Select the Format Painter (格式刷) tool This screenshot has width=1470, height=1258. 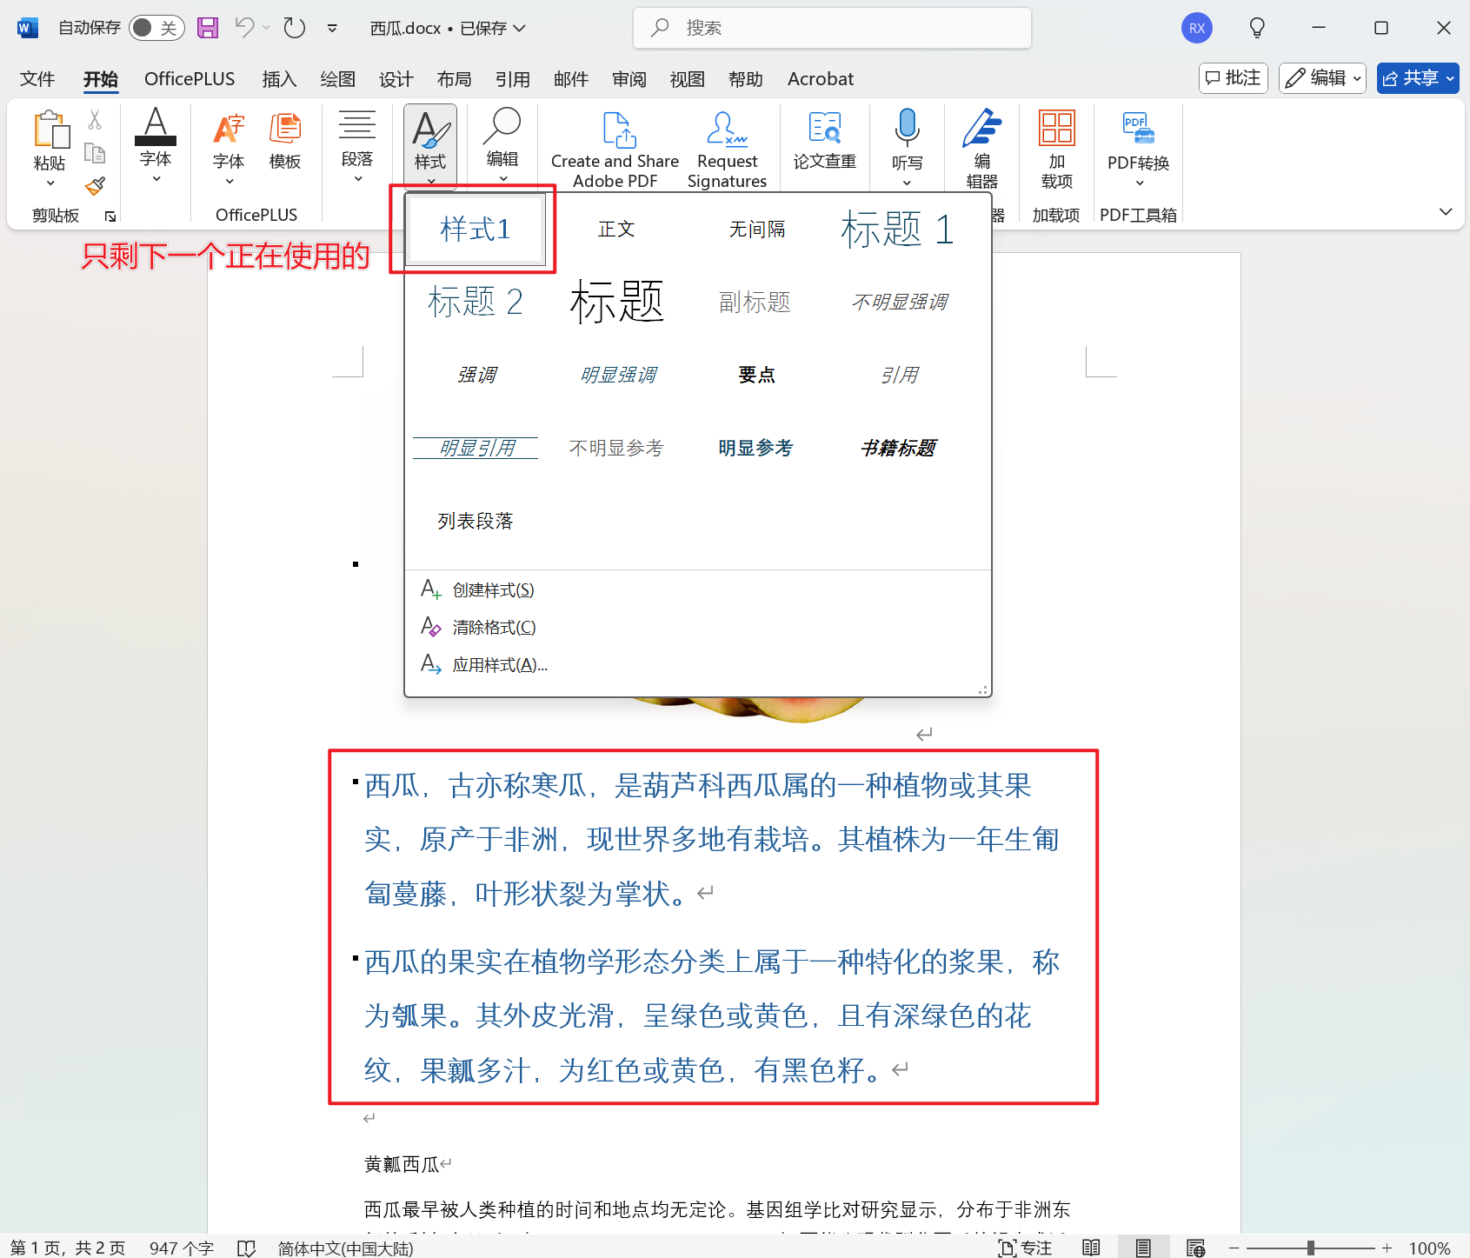pos(95,187)
